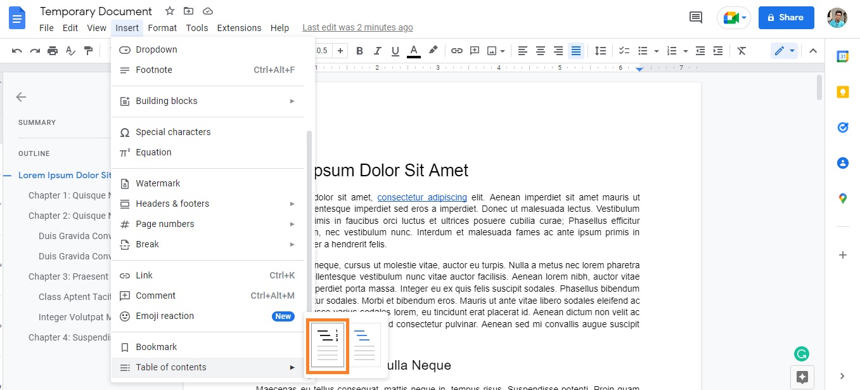Select the paint format tool
Viewport: 860px width, 390px height.
88,51
